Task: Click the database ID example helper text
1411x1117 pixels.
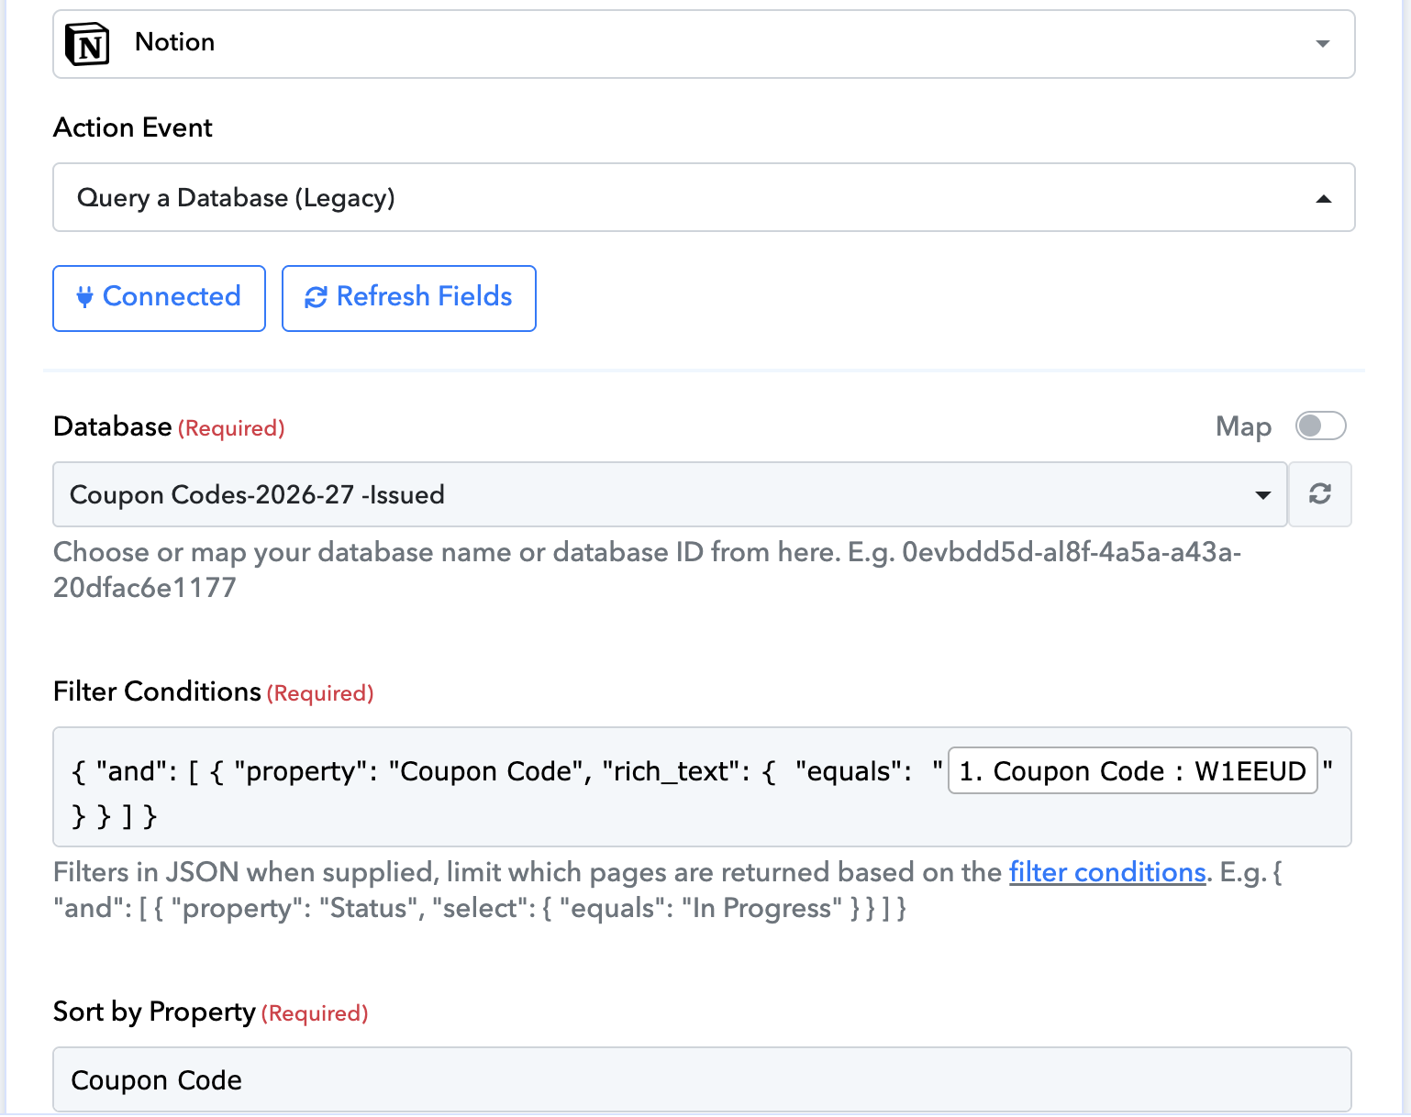Action: coord(647,570)
